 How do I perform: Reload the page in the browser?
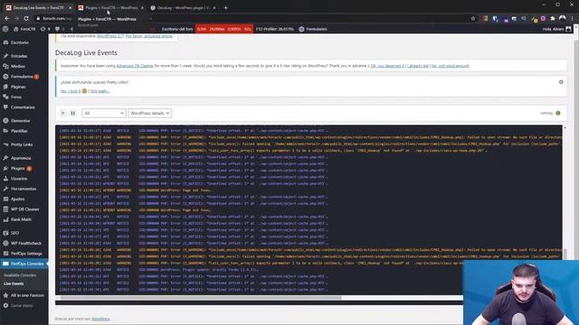pos(26,18)
